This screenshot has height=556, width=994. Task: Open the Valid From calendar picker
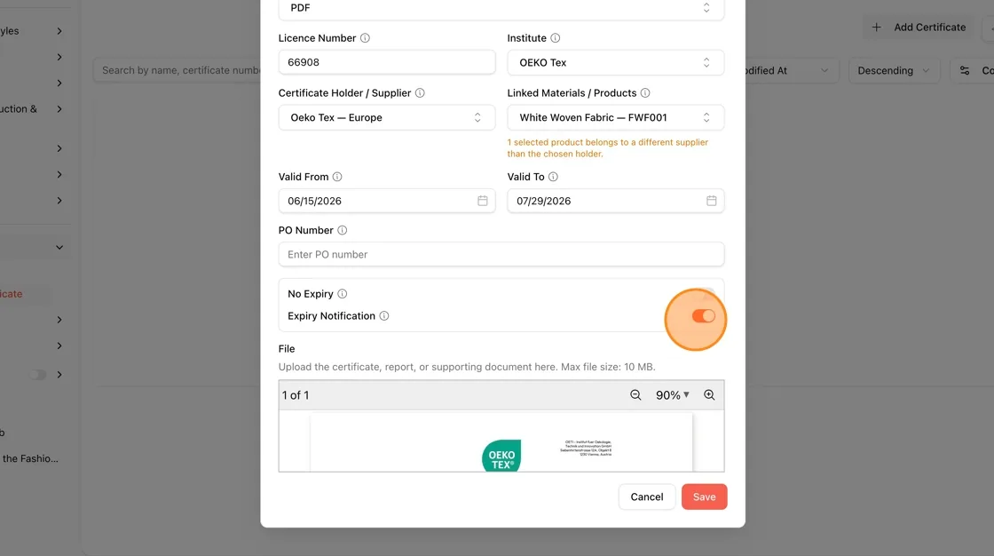(x=483, y=201)
